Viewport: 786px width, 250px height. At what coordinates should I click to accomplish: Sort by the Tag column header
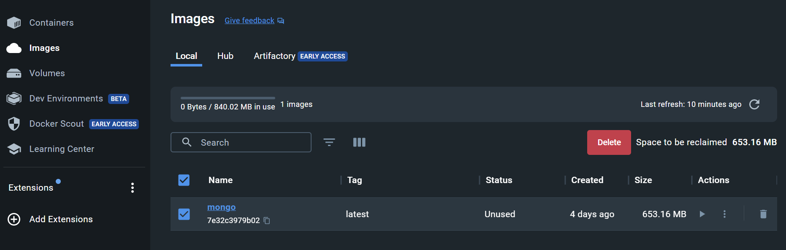pos(355,180)
